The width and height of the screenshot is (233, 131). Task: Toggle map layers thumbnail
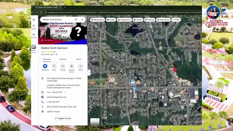[x=95, y=122]
